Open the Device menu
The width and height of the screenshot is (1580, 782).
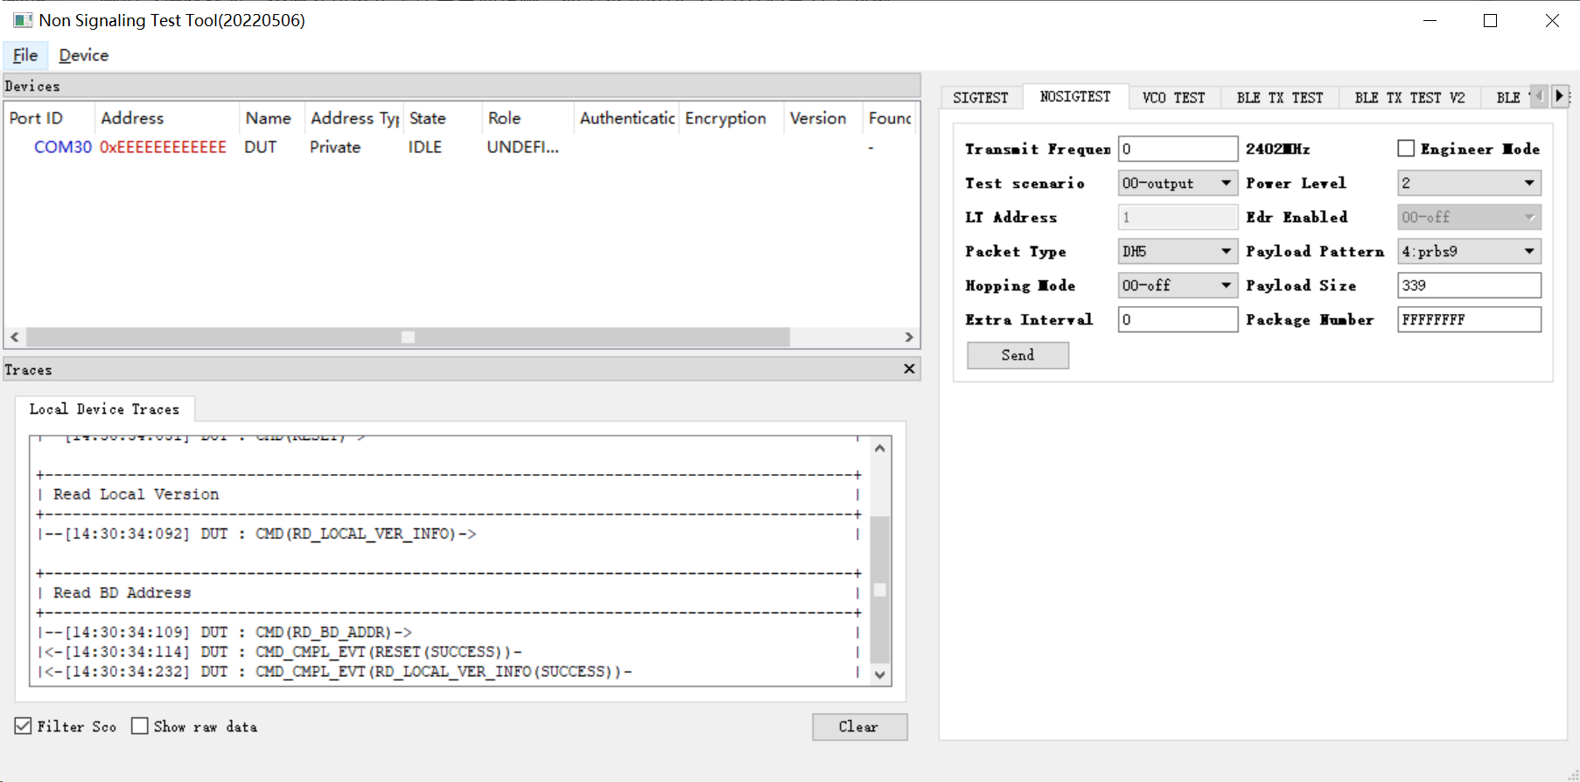pyautogui.click(x=84, y=55)
